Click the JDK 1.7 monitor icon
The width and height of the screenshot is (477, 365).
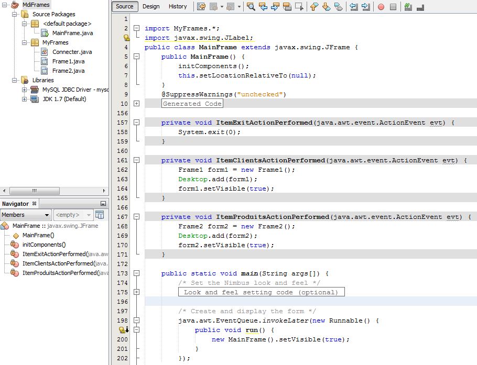point(35,99)
